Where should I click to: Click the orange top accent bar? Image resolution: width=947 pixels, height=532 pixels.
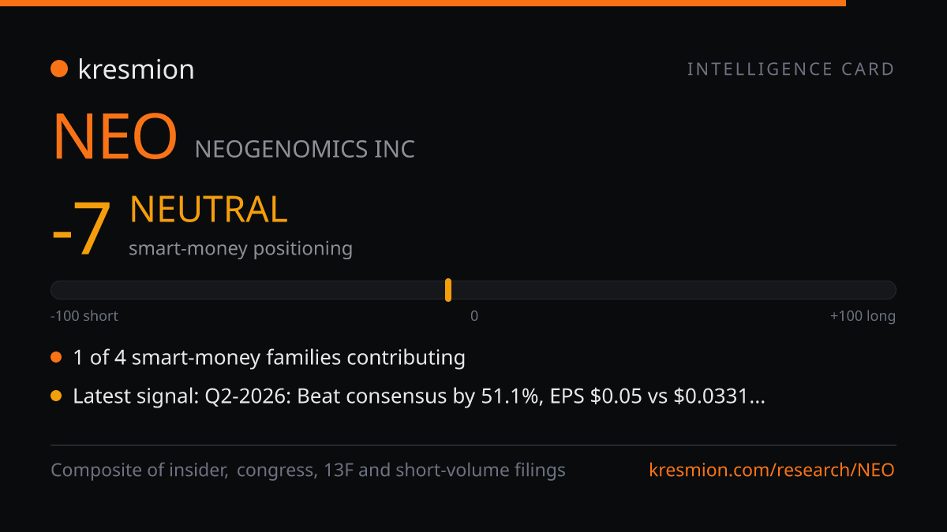point(423,3)
